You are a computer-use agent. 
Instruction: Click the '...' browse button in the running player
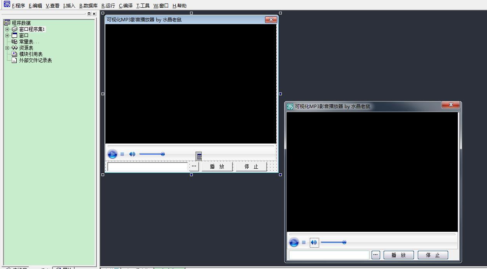coord(375,255)
